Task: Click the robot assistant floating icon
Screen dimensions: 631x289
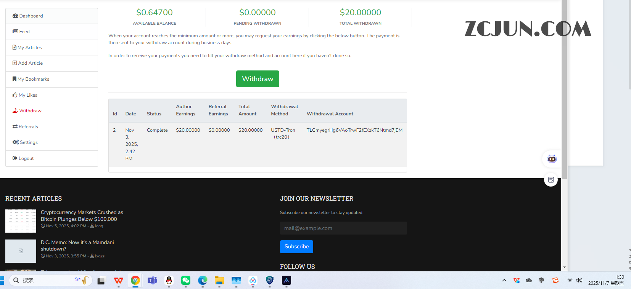Action: [552, 159]
